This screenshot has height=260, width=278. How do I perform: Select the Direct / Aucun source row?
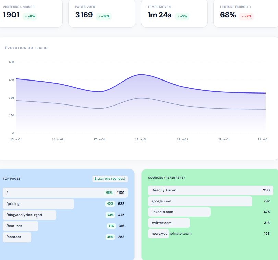[210, 190]
